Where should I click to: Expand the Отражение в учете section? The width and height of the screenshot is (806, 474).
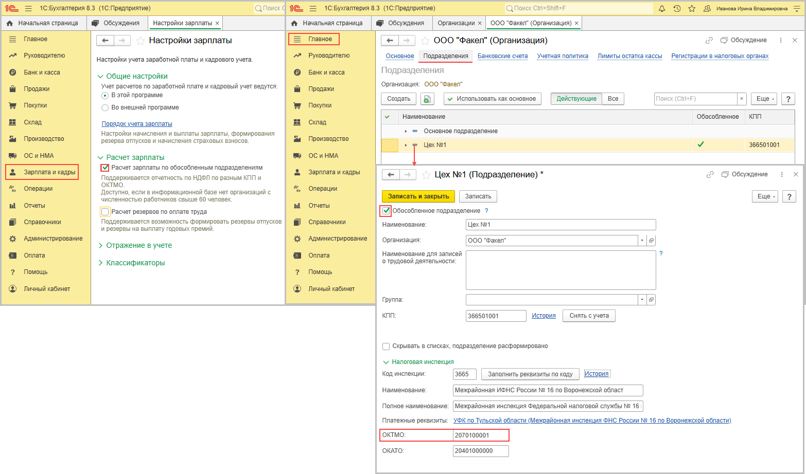100,246
